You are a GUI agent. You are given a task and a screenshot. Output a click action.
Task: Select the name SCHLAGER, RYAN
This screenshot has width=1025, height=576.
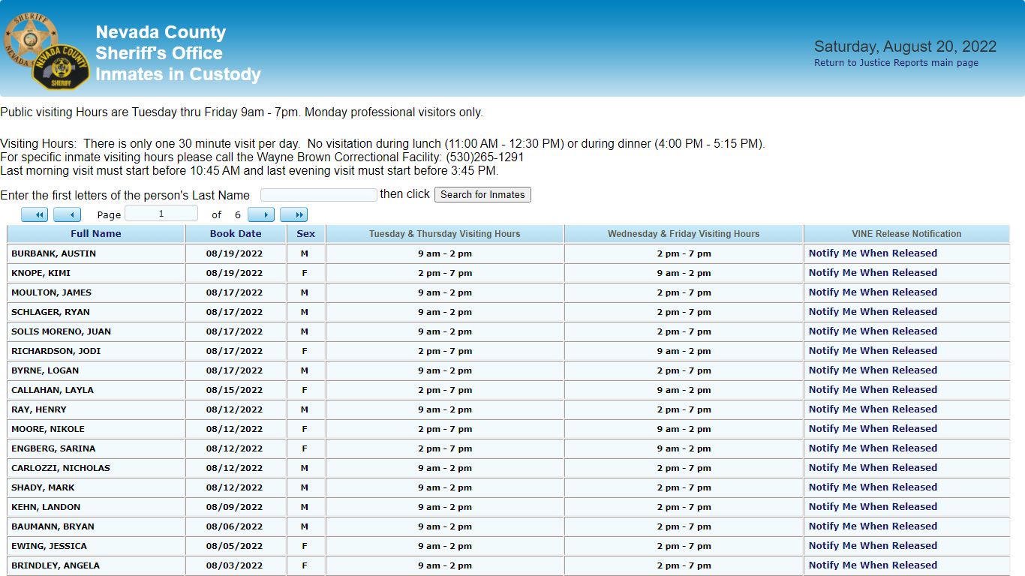[x=50, y=312]
